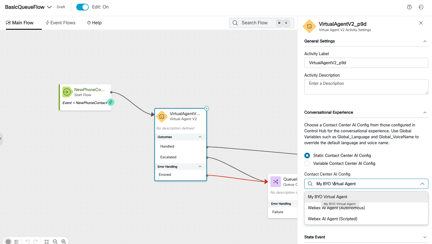Click the Handled output port dot
Image resolution: width=432 pixels, height=244 pixels.
(x=207, y=147)
